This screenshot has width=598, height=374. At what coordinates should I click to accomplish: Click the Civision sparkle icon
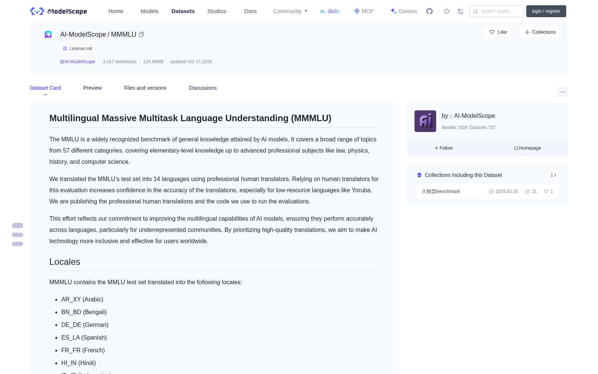click(393, 11)
